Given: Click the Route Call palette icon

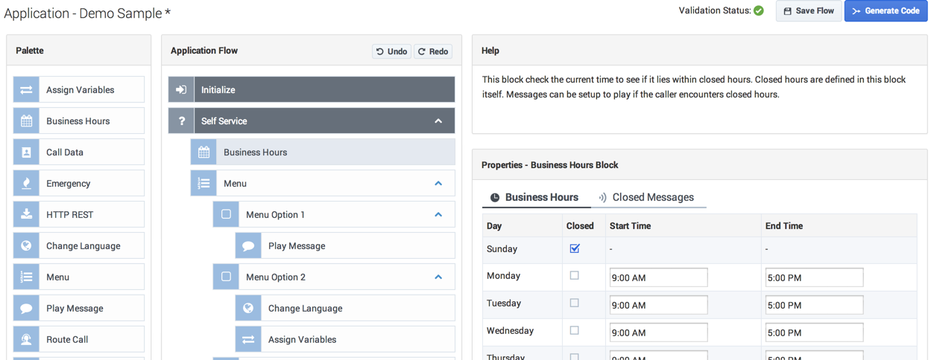Looking at the screenshot, I should pos(26,340).
